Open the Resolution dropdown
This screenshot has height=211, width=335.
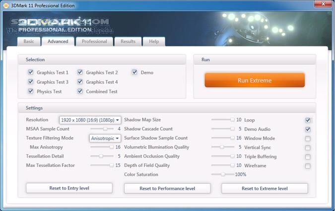(90, 120)
